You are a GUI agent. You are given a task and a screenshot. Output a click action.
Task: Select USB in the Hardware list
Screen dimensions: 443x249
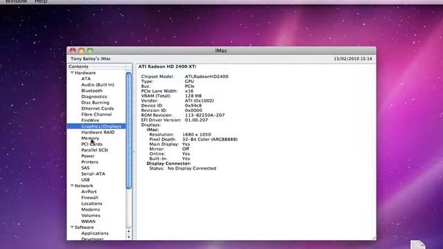tap(85, 180)
